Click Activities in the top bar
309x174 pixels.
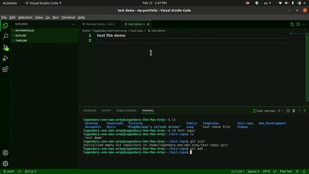pos(10,3)
